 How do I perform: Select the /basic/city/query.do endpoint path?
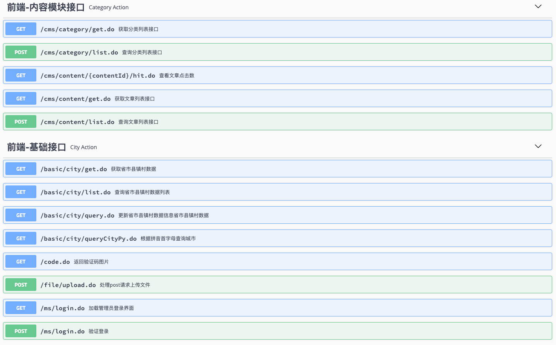[77, 216]
